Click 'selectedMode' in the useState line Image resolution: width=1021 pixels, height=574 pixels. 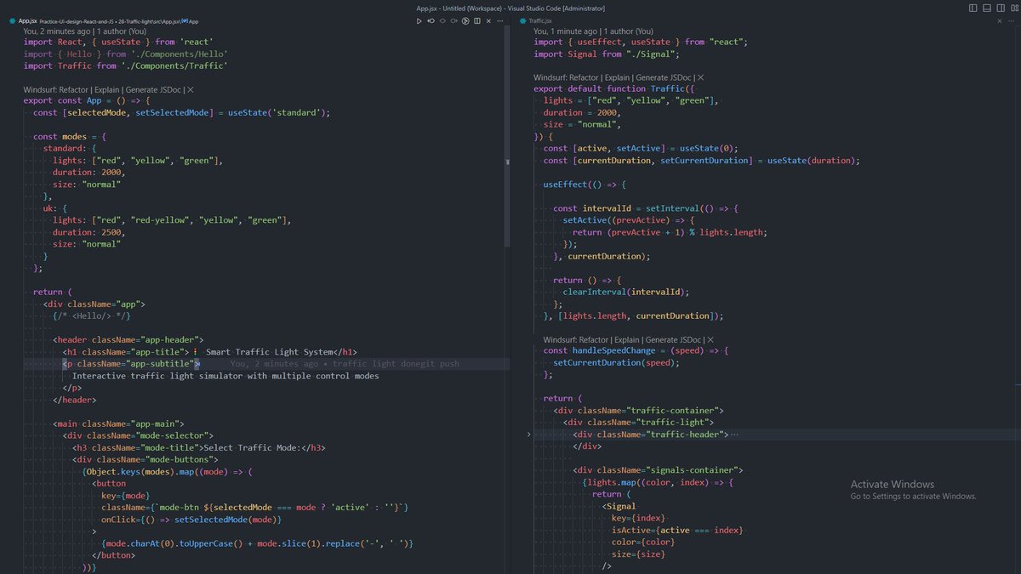click(97, 112)
